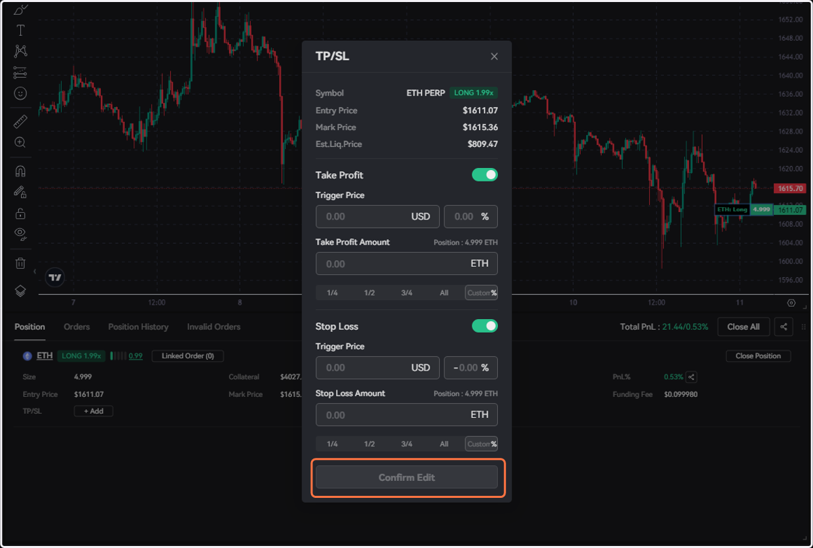Click the LONG 1.99x badge in position row
Viewport: 813px width, 548px height.
pos(80,356)
